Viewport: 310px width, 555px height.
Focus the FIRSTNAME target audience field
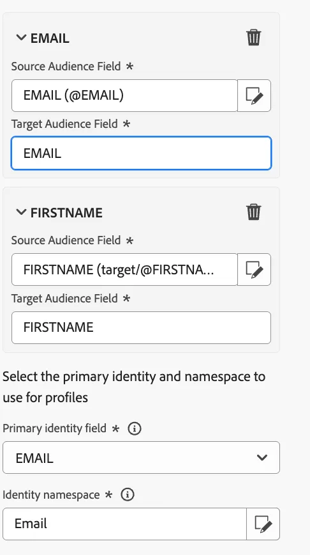141,328
